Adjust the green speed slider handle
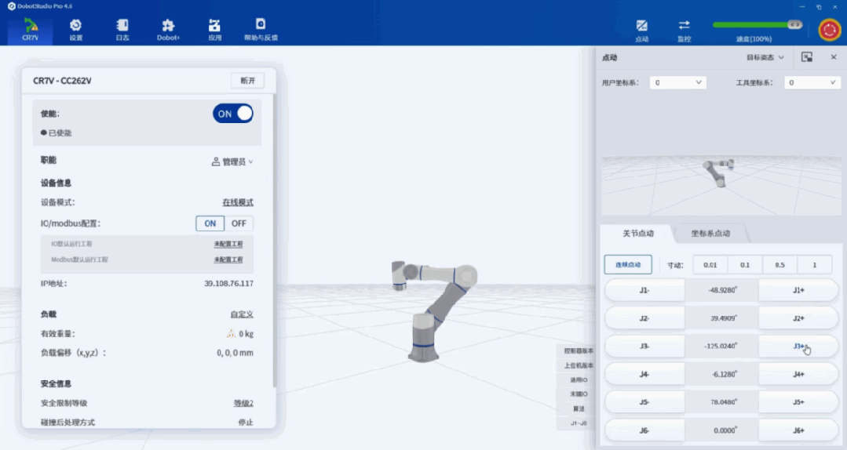This screenshot has width=847, height=450. point(794,25)
